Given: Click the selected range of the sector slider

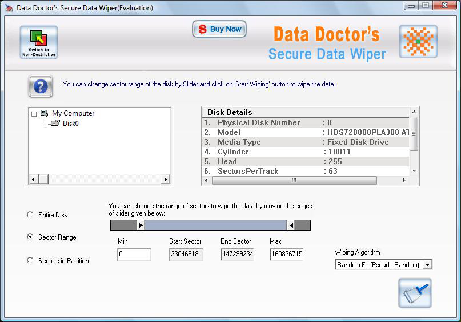Looking at the screenshot, I should tap(216, 225).
